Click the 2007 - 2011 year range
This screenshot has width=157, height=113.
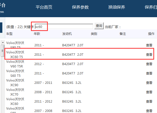(43, 83)
